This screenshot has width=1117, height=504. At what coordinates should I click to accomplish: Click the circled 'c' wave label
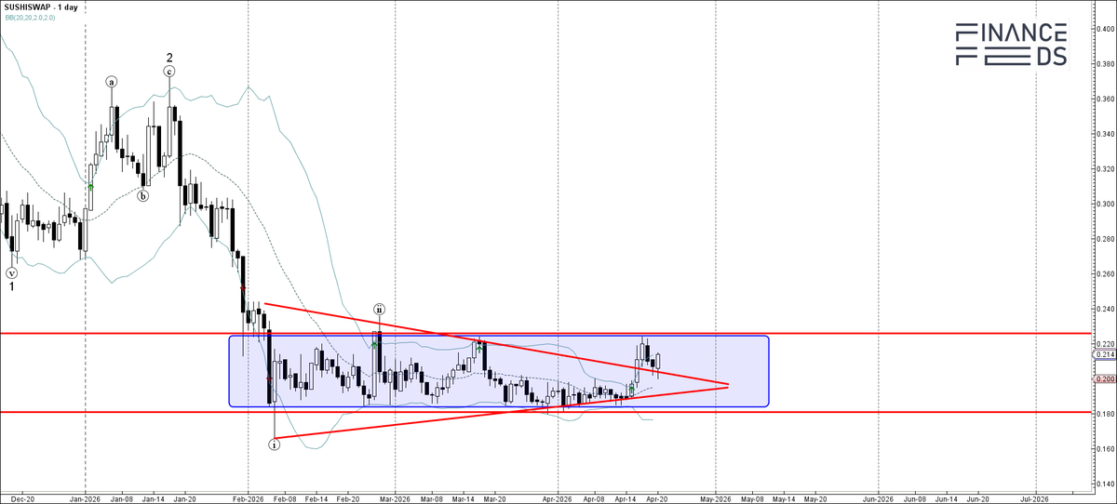coord(169,71)
